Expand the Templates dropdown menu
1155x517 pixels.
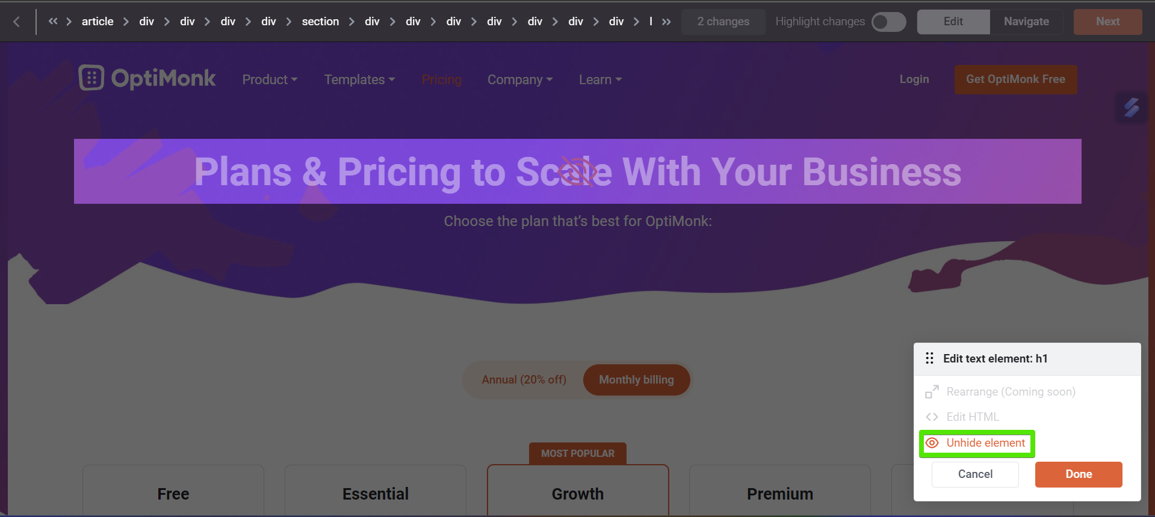pyautogui.click(x=359, y=80)
